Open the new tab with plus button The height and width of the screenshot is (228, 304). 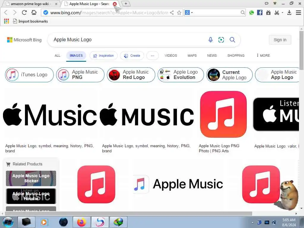click(126, 4)
